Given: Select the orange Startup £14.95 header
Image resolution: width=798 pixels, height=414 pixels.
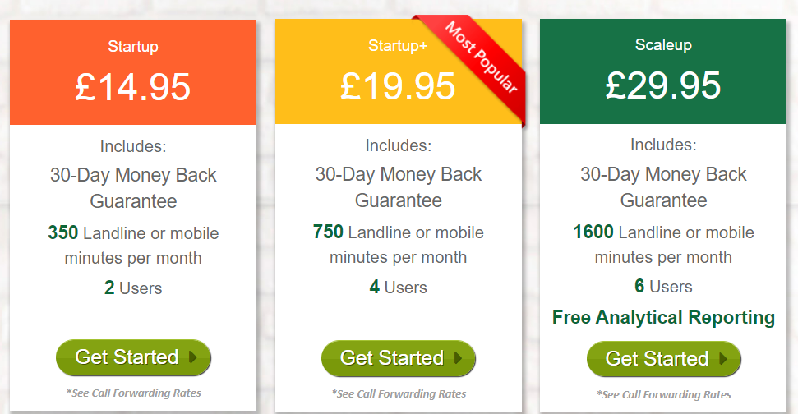Looking at the screenshot, I should coord(133,74).
